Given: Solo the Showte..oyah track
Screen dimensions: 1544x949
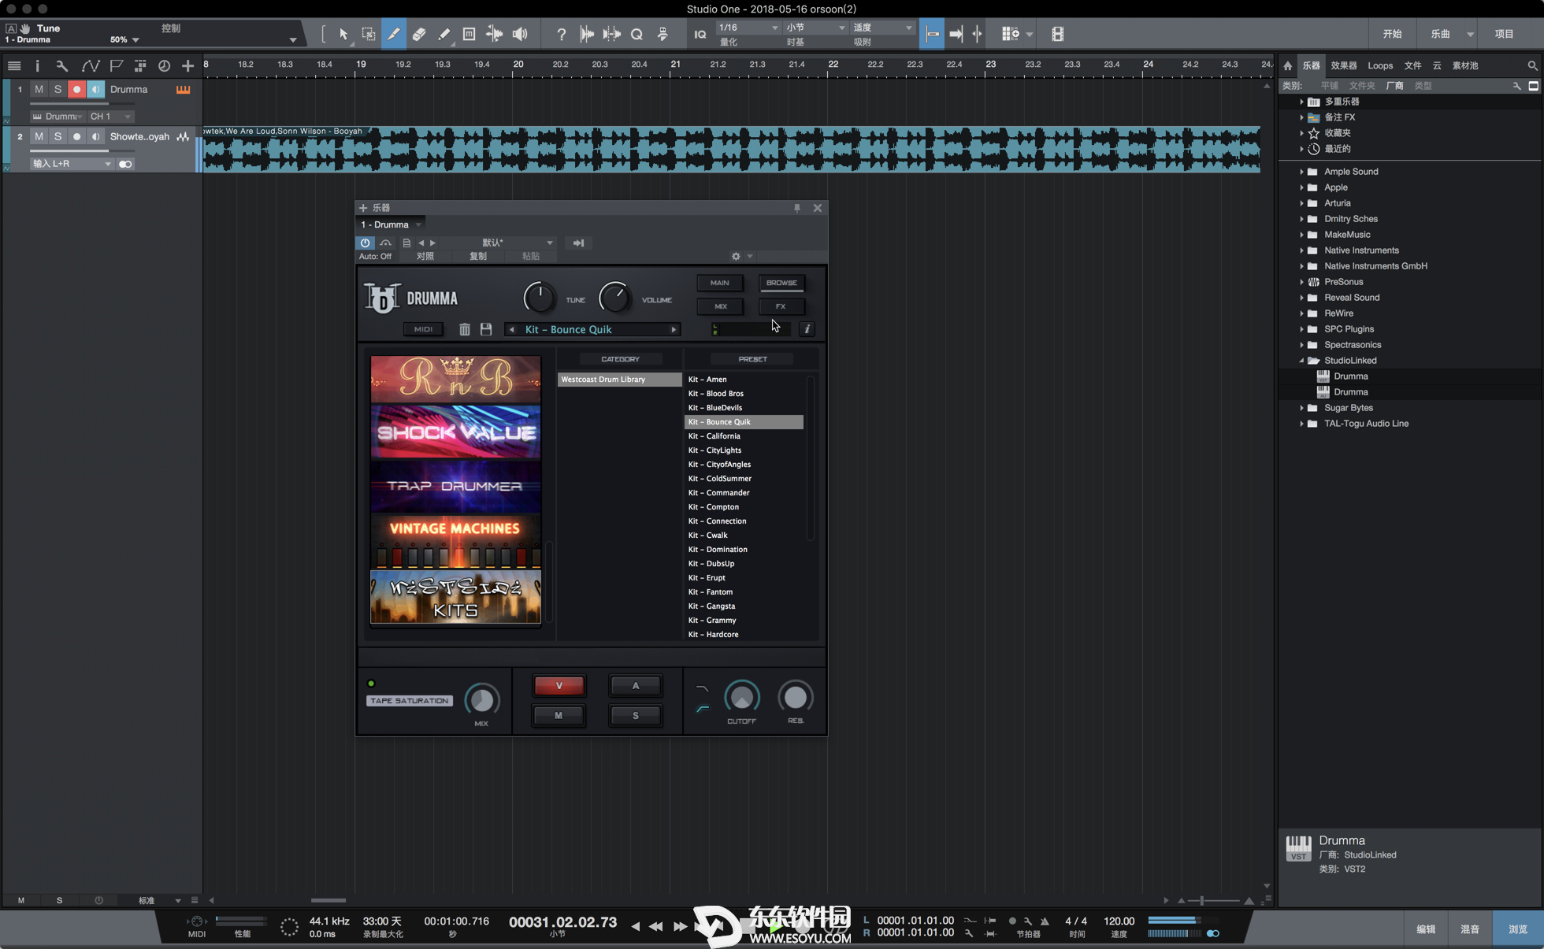Looking at the screenshot, I should [58, 136].
